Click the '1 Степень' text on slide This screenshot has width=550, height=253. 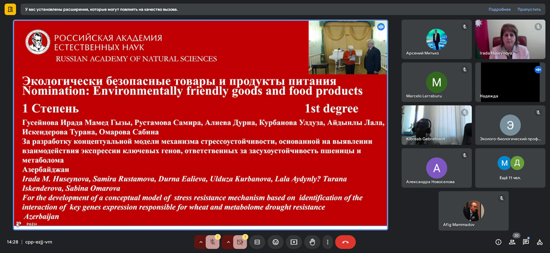click(50, 109)
